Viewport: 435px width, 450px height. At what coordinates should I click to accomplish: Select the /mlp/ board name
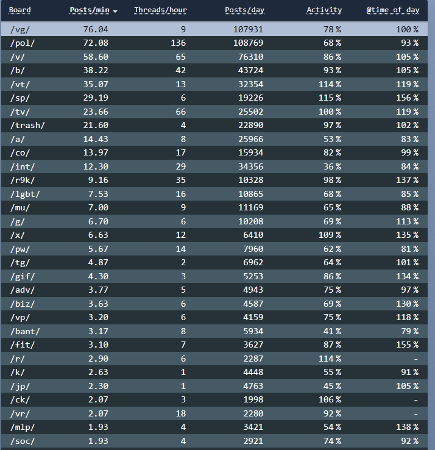click(x=23, y=427)
